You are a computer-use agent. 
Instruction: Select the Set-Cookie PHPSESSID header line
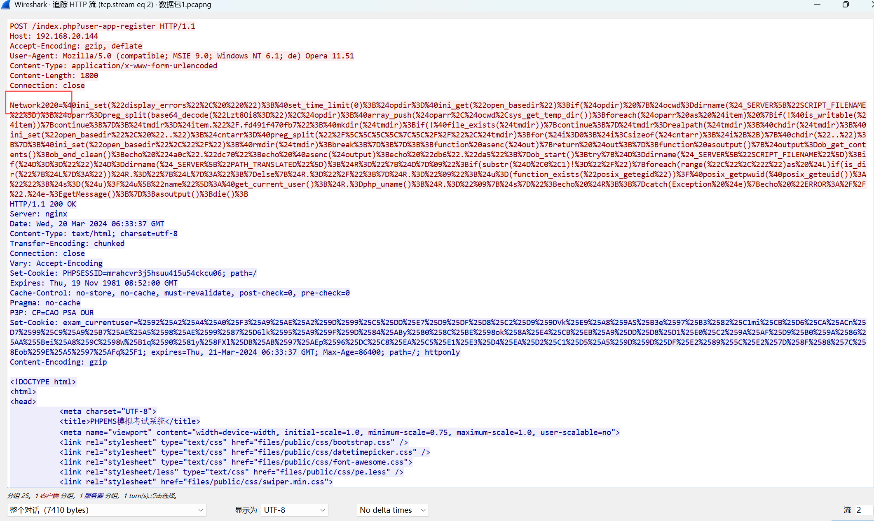pos(133,273)
